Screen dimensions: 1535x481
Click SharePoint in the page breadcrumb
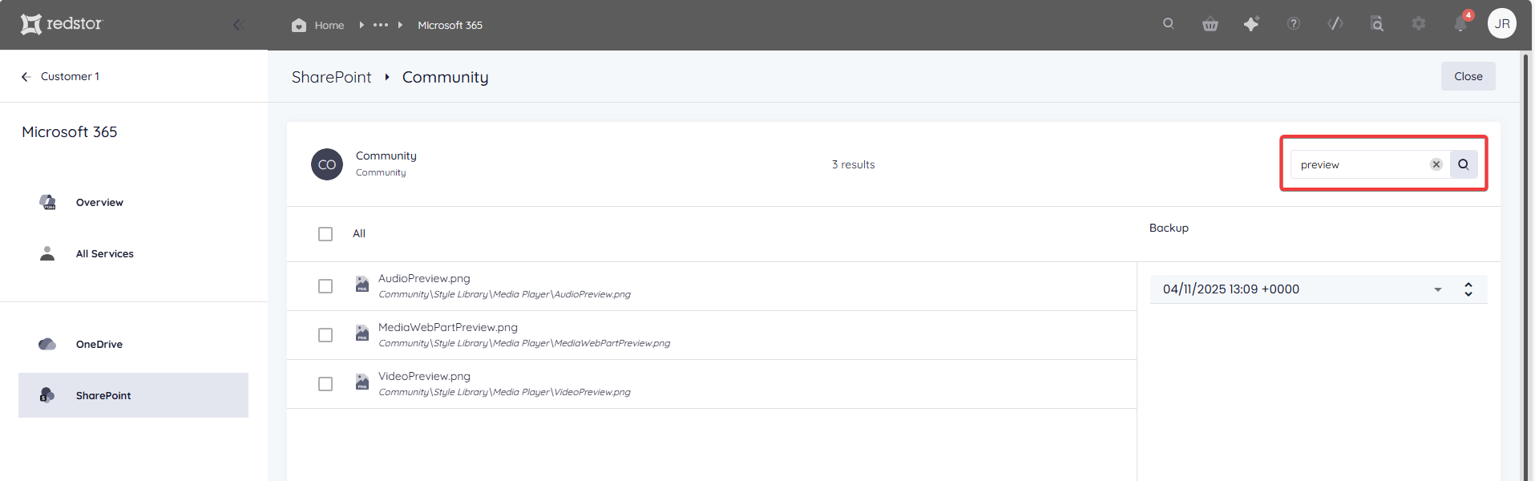point(331,77)
